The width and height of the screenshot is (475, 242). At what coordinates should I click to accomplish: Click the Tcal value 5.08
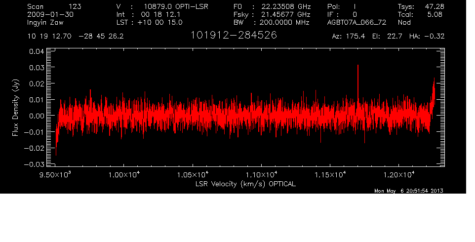point(435,14)
